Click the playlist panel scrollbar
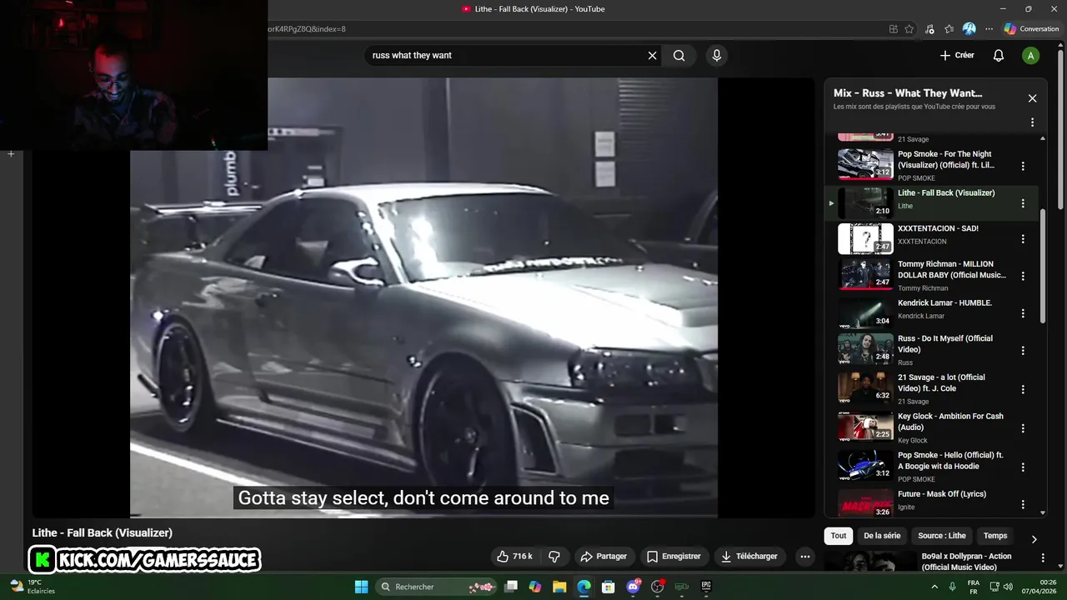Image resolution: width=1067 pixels, height=600 pixels. point(1043,267)
